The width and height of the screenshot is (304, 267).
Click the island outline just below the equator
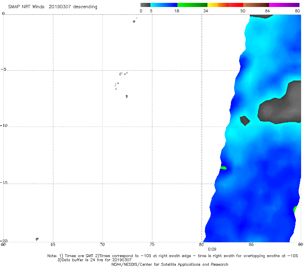point(134,21)
